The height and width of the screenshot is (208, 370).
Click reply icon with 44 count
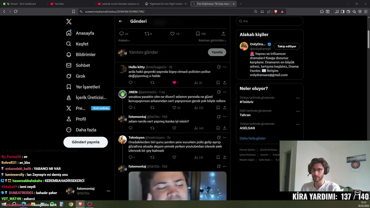124,34
